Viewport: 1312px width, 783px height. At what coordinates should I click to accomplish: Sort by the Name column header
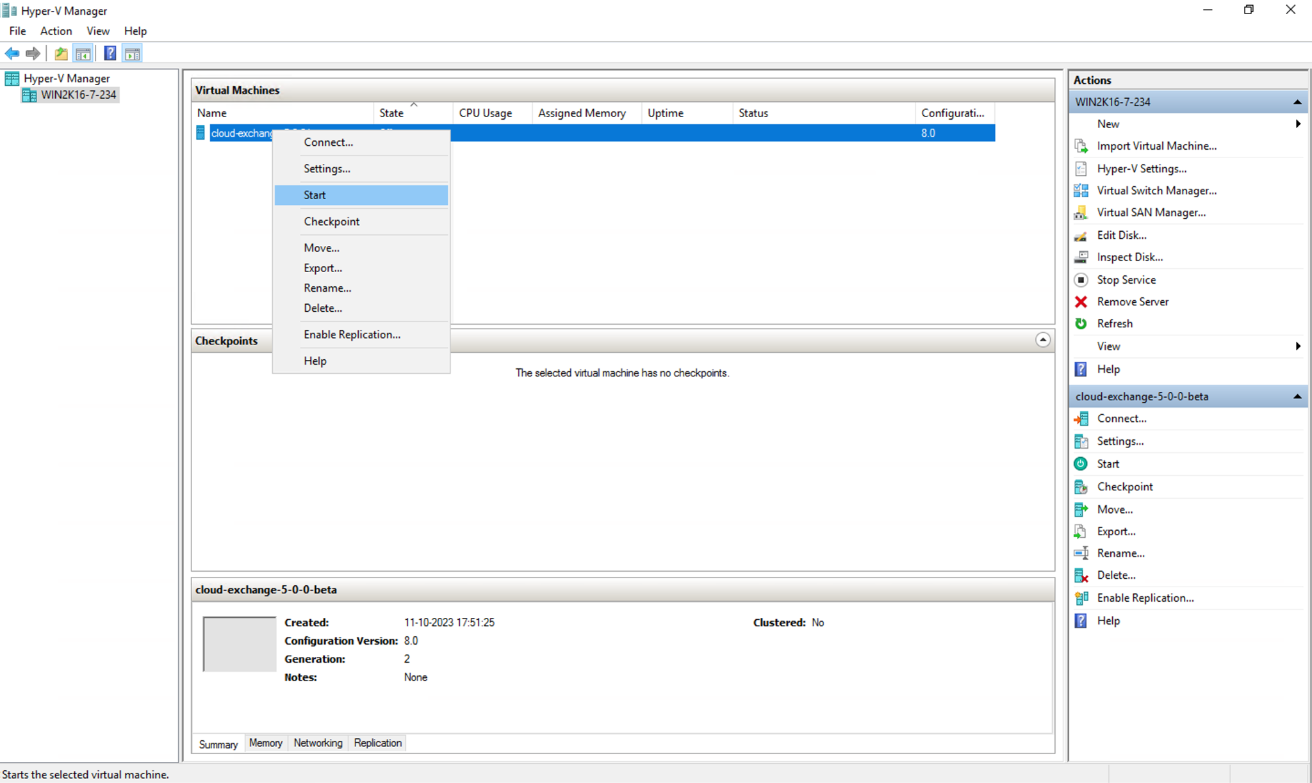tap(283, 113)
